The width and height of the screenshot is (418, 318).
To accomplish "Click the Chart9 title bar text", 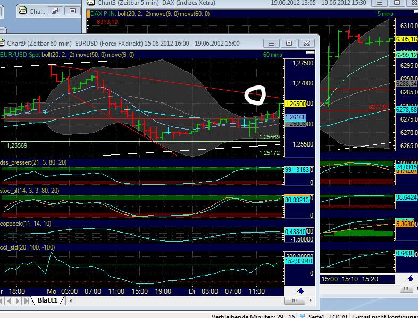I will (123, 44).
